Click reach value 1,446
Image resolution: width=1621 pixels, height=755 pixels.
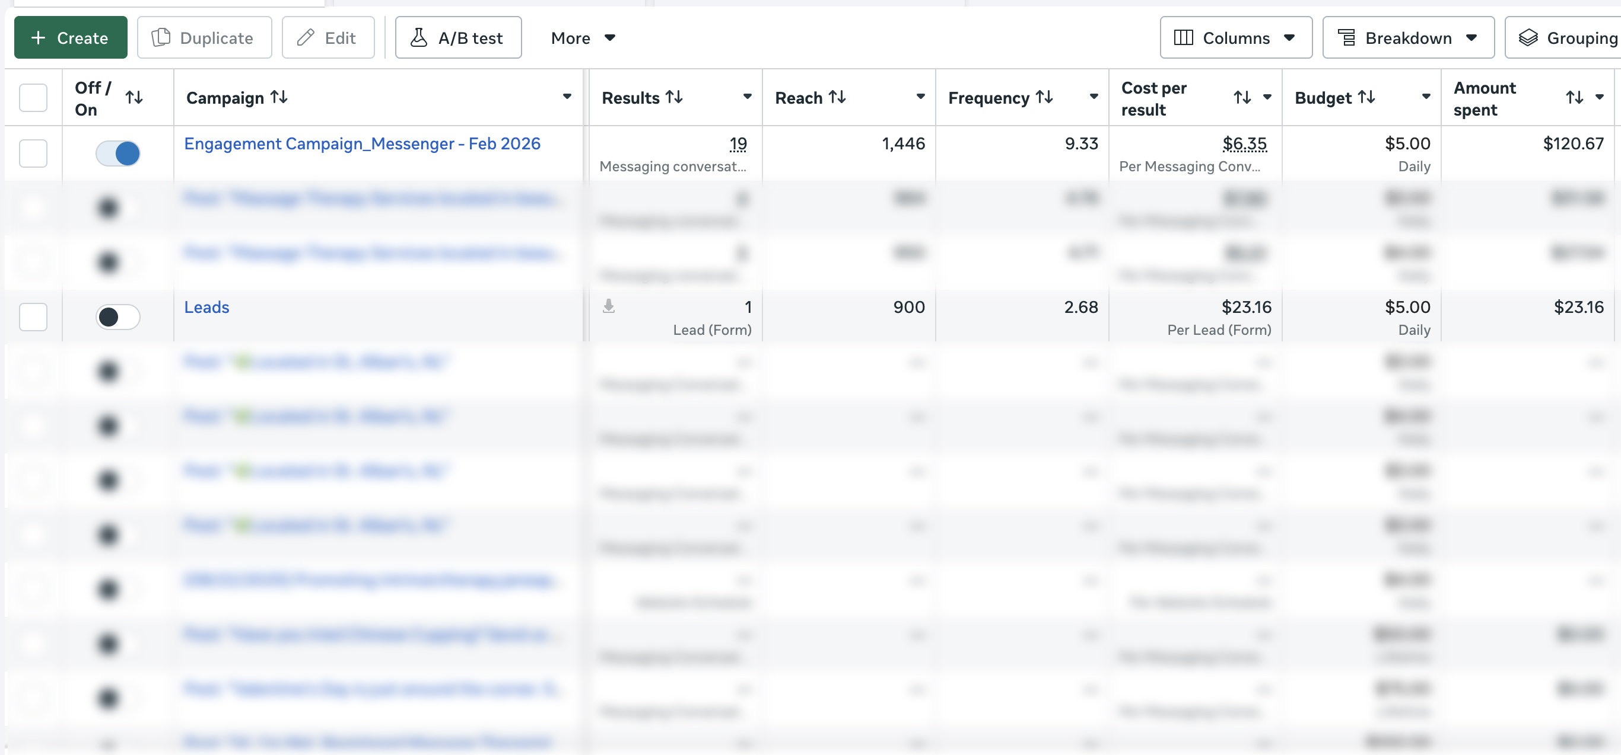point(904,143)
